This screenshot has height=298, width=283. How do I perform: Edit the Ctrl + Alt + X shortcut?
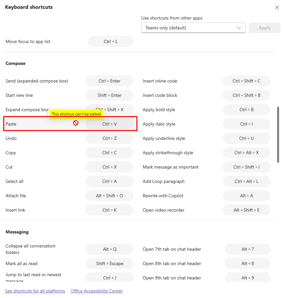(x=246, y=153)
